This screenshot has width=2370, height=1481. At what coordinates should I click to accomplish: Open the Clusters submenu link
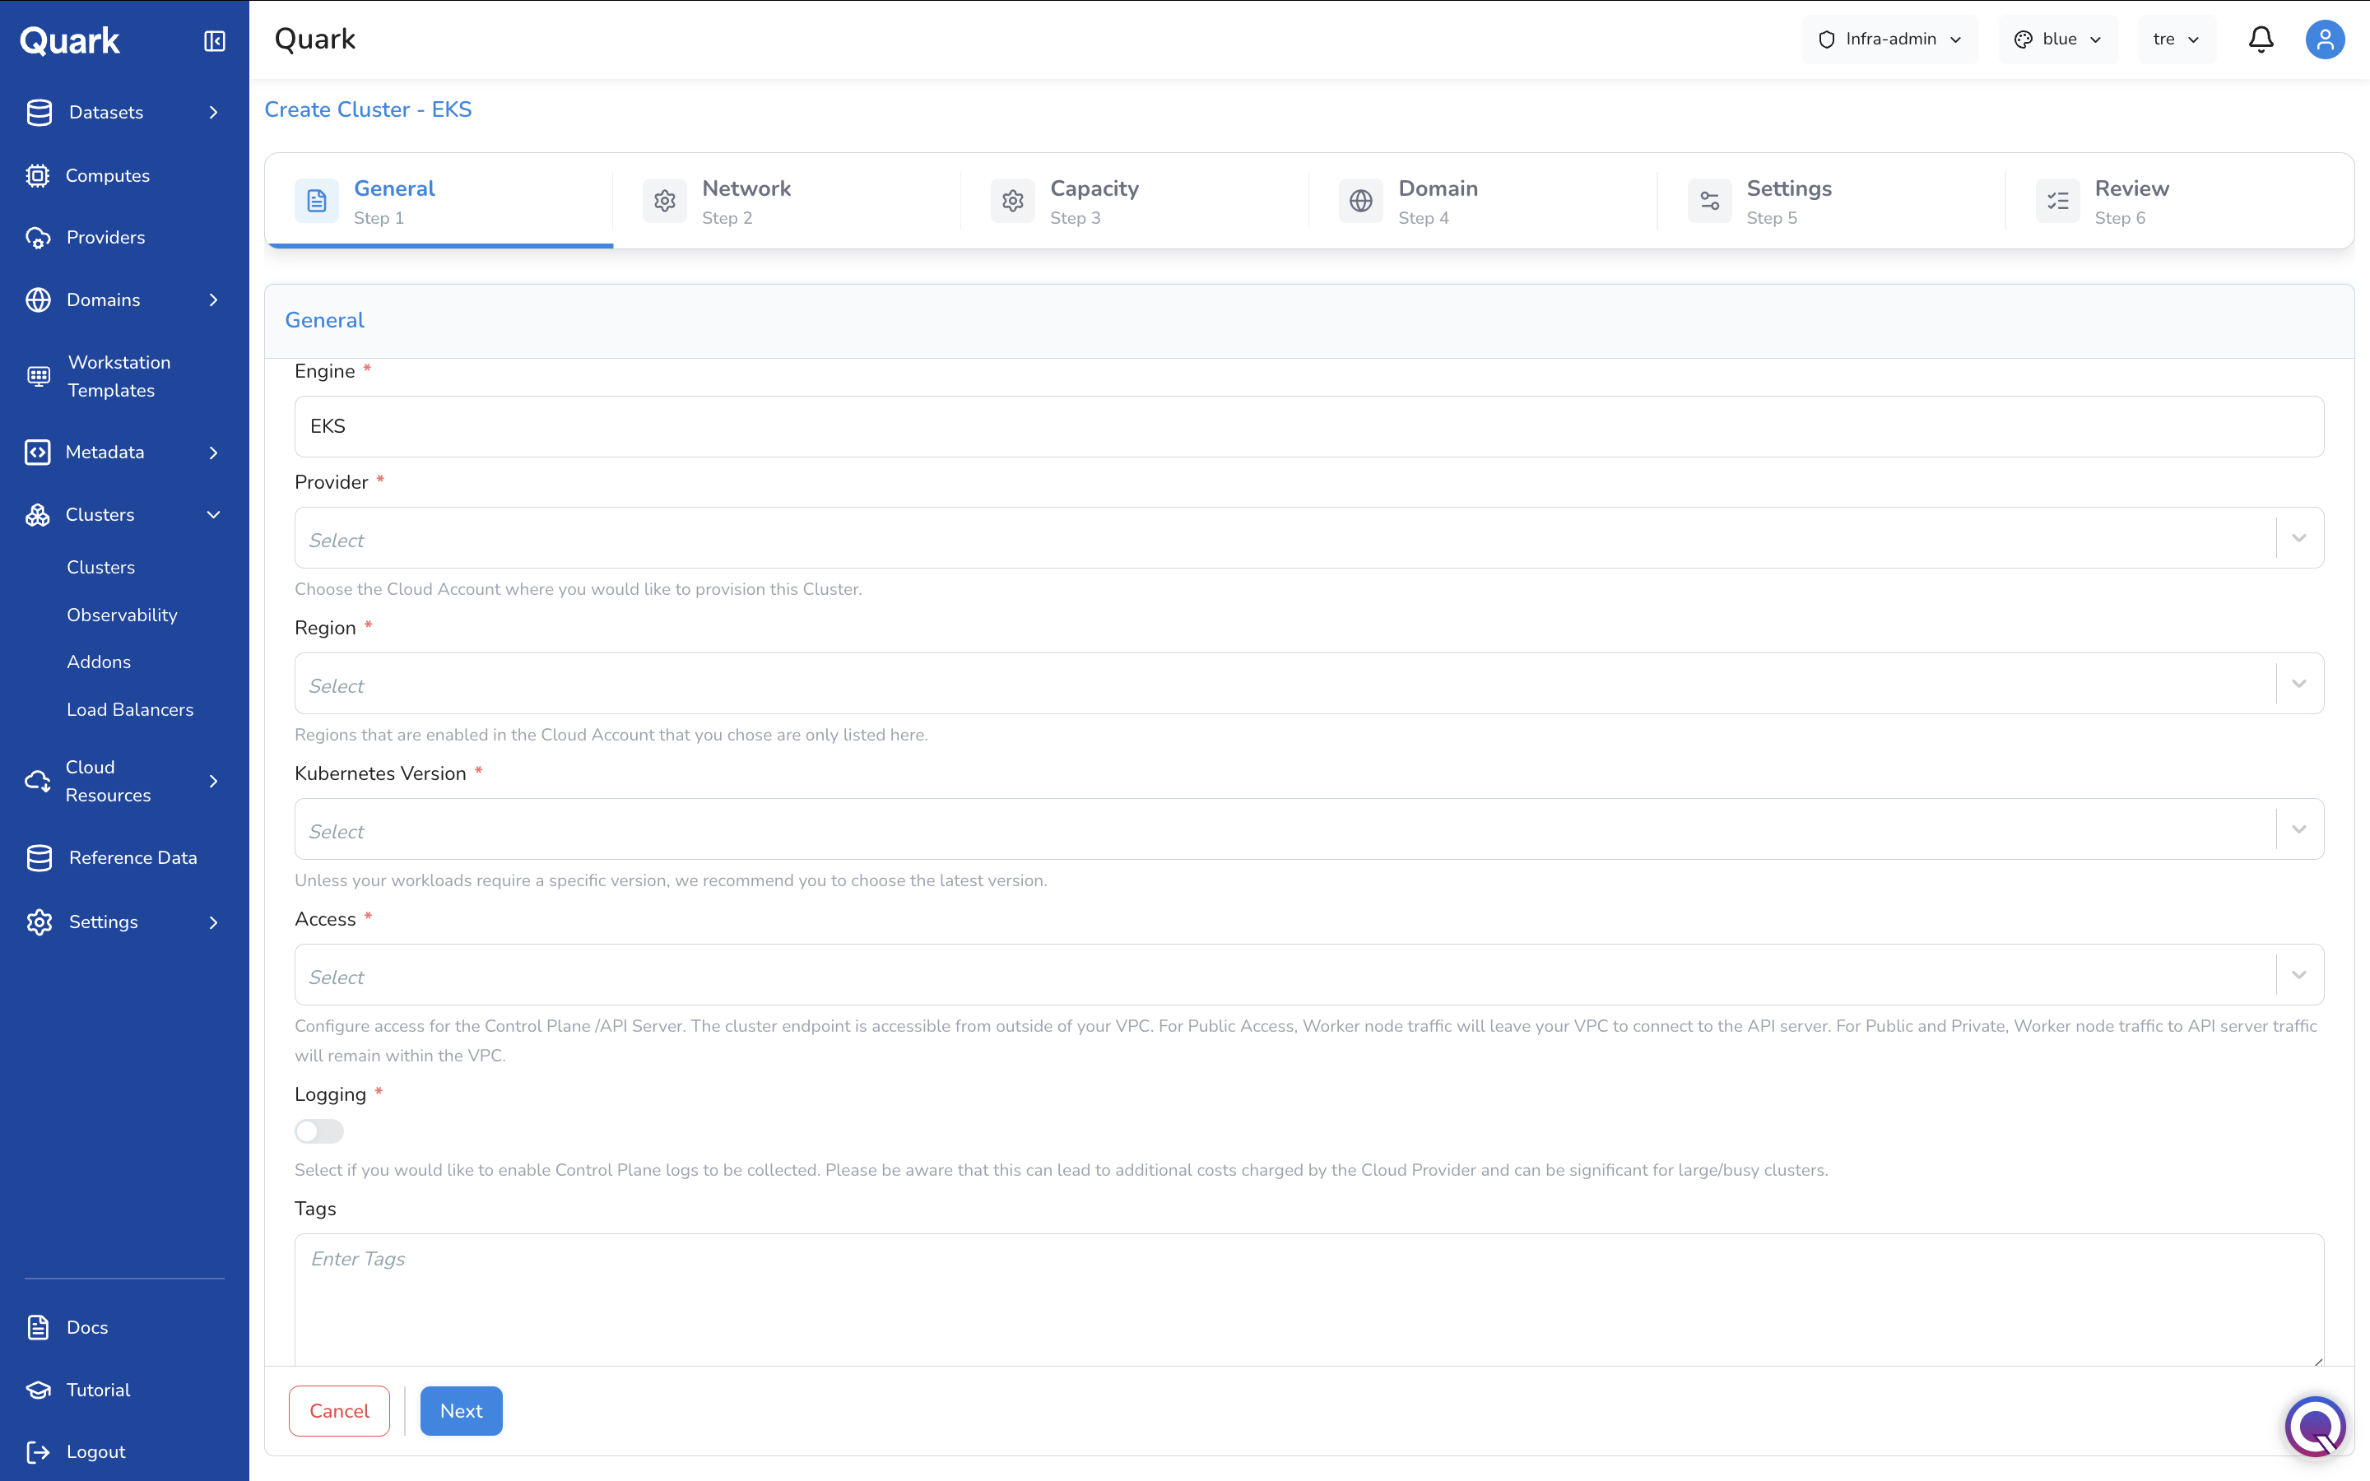pos(101,568)
